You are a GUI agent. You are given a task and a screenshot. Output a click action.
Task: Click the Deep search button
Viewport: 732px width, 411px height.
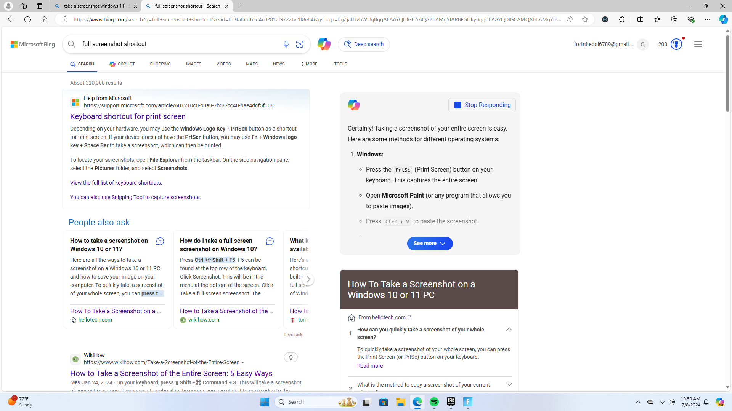pos(364,44)
